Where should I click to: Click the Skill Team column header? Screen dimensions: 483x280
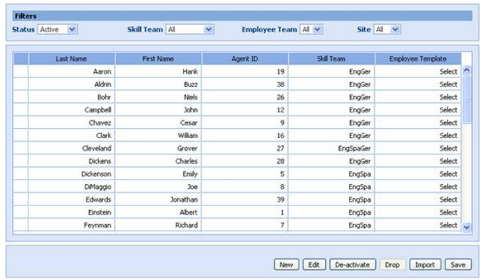pos(332,59)
